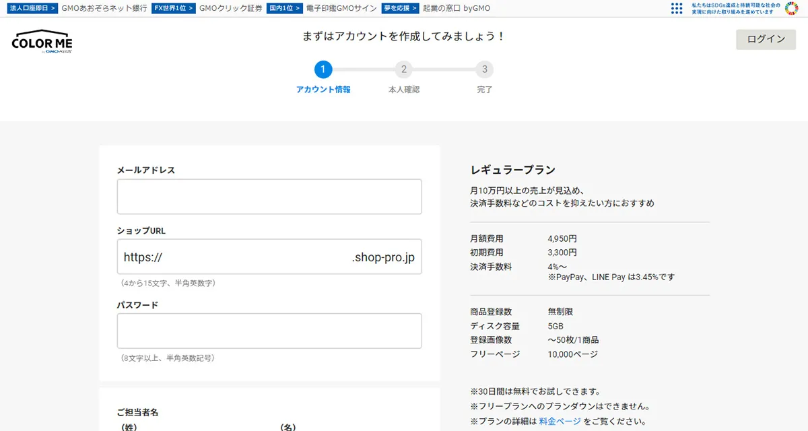Select the step 1 アカウント情報 circle
The width and height of the screenshot is (808, 431).
[x=323, y=69]
